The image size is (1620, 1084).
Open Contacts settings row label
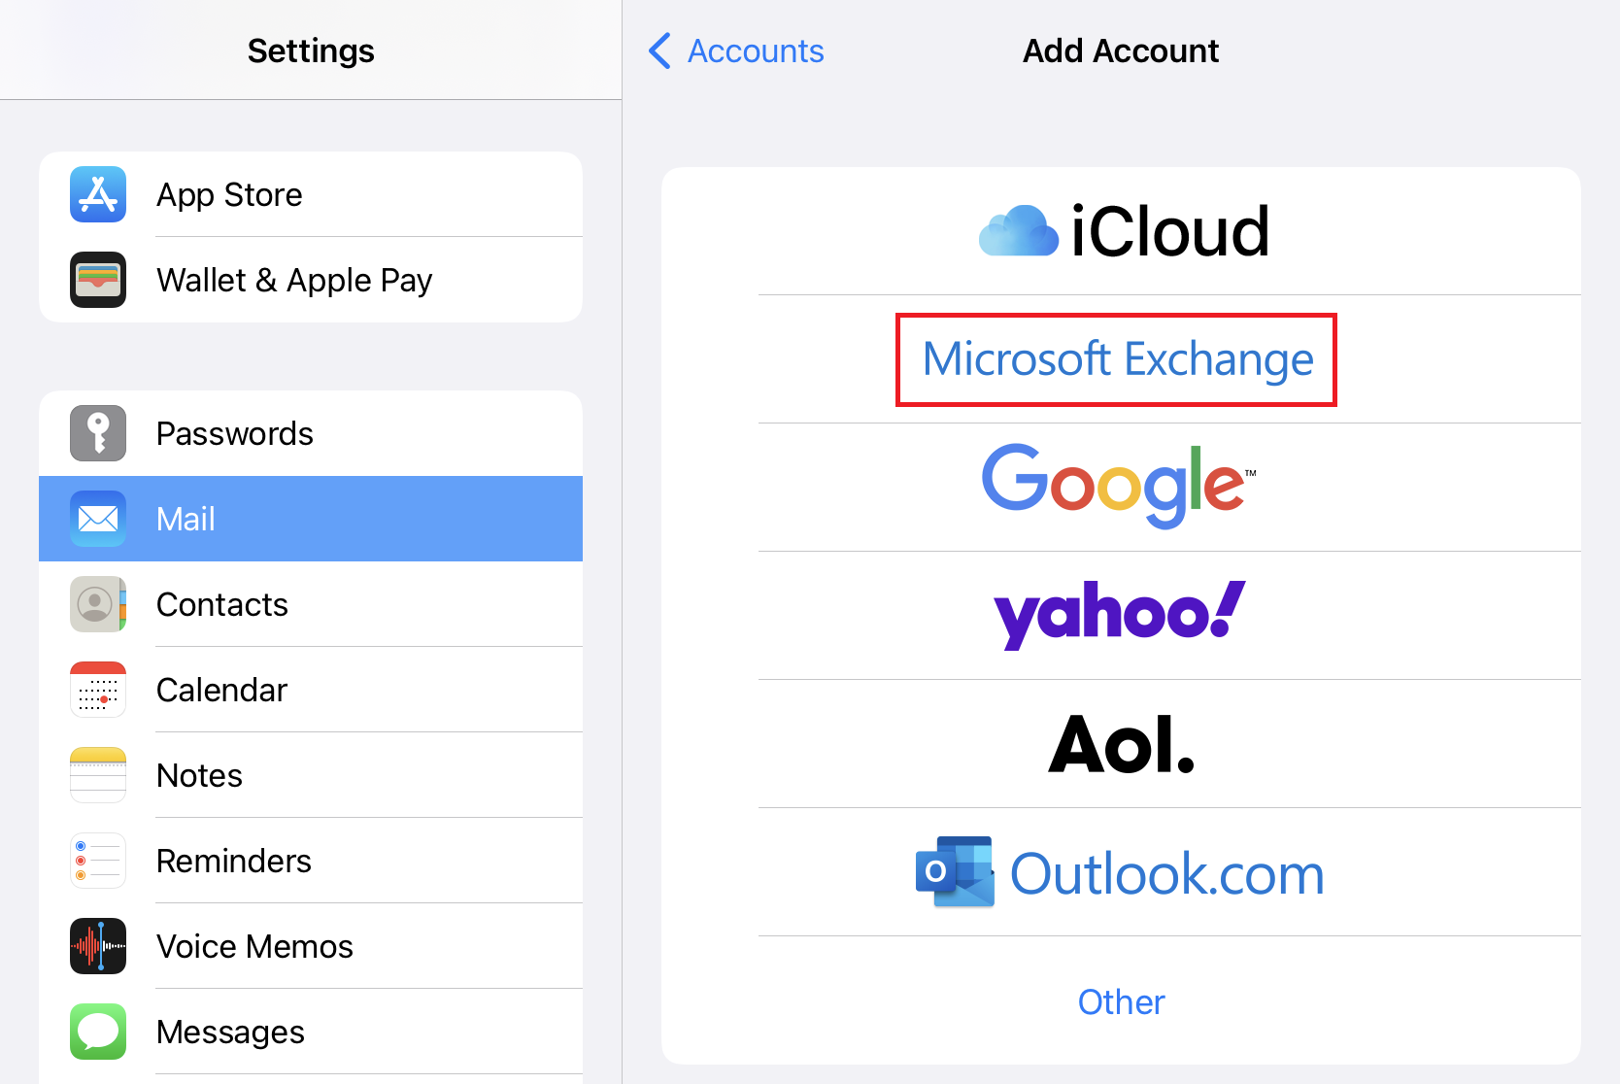(222, 604)
